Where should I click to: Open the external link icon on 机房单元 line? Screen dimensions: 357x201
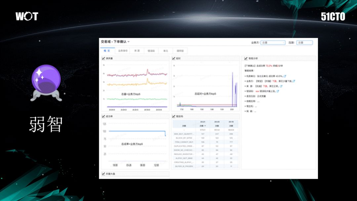[285, 76]
